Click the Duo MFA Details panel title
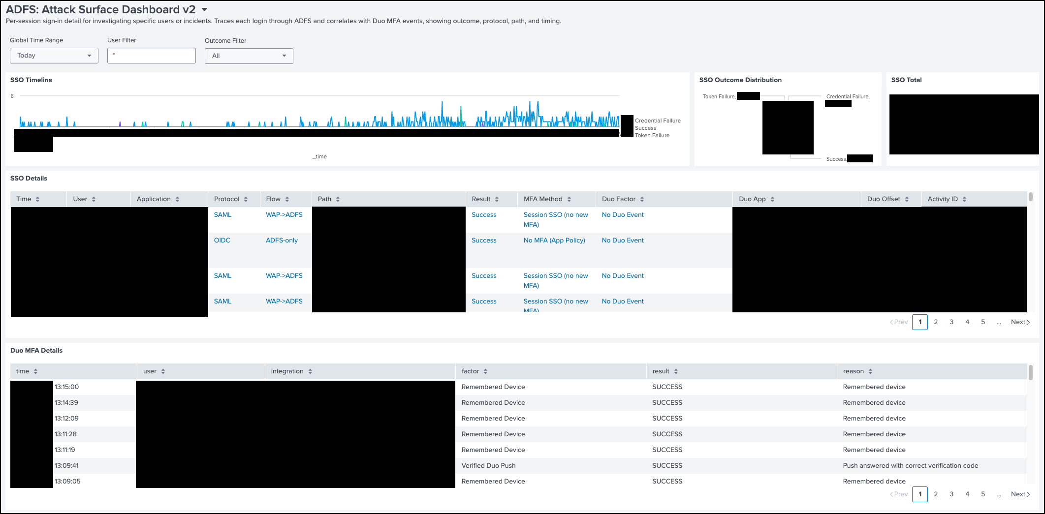 tap(36, 351)
